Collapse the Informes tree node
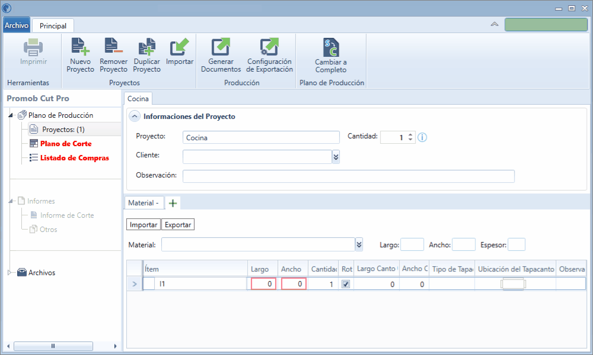The image size is (593, 355). [11, 201]
